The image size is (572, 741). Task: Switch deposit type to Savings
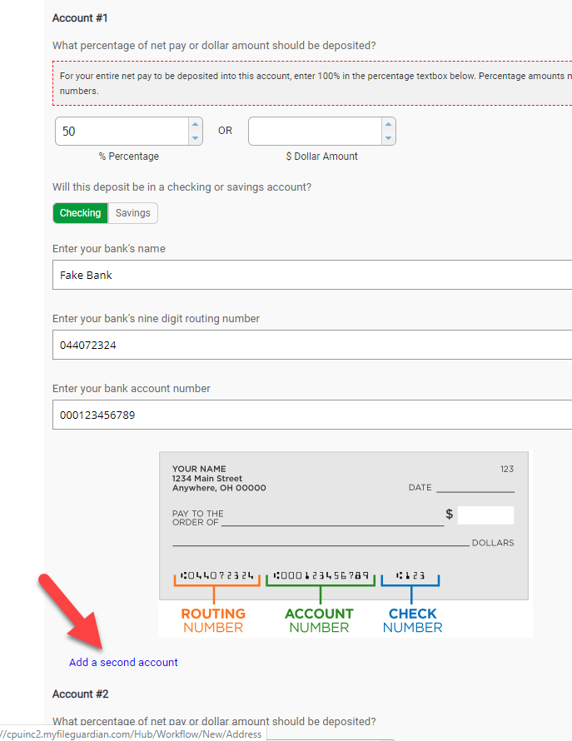133,213
